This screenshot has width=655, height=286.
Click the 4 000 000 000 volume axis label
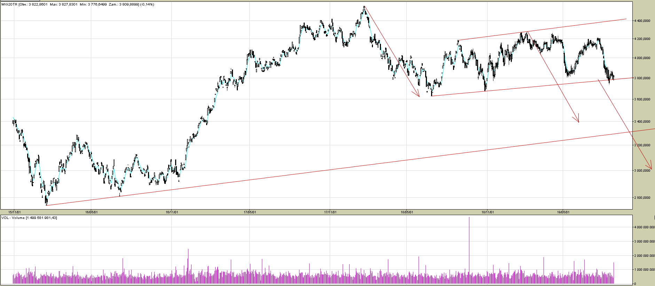coord(644,227)
